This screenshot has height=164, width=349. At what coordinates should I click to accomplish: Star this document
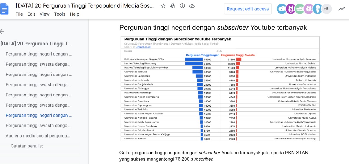coord(163,9)
